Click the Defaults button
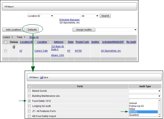Screen dimensions: 164x119 coord(32,30)
